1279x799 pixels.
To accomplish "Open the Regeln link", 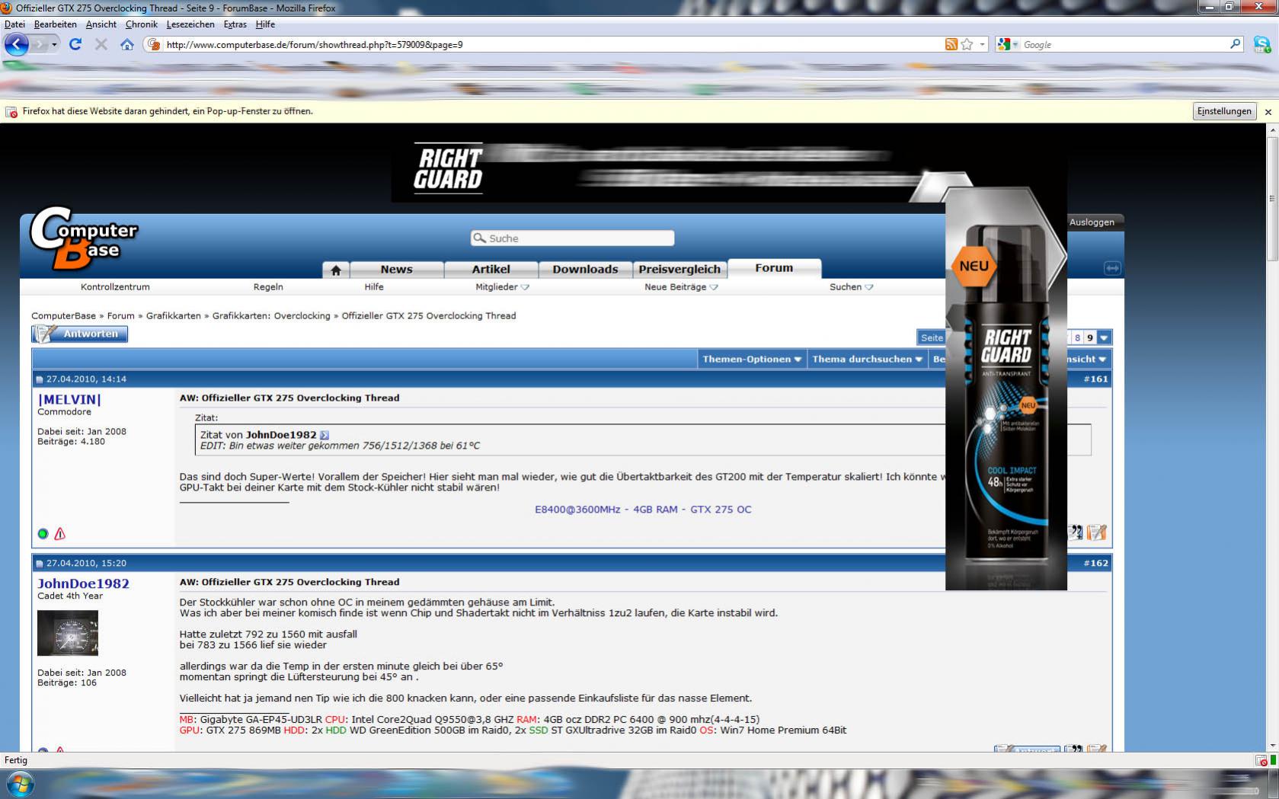I will pyautogui.click(x=268, y=287).
